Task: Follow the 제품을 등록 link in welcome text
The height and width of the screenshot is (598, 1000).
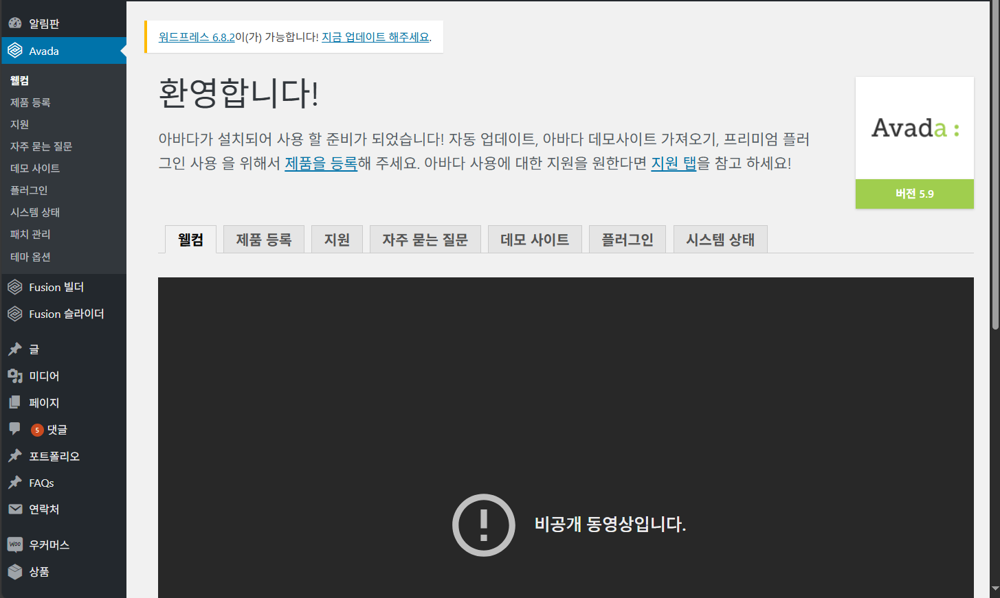Action: point(321,163)
